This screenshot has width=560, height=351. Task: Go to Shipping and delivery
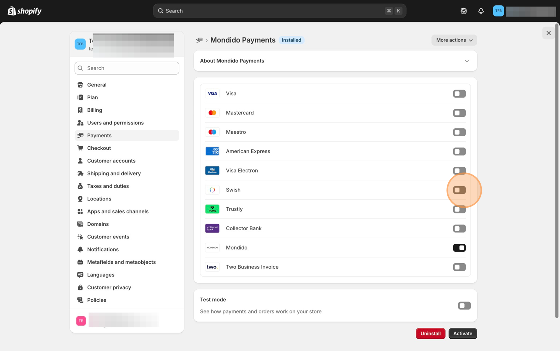(x=127, y=173)
